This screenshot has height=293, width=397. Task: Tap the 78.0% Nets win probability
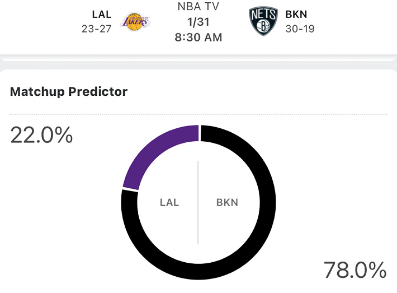coord(355,270)
